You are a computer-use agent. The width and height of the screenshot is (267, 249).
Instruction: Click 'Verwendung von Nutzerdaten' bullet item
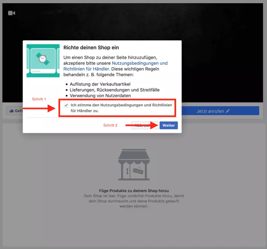click(100, 96)
